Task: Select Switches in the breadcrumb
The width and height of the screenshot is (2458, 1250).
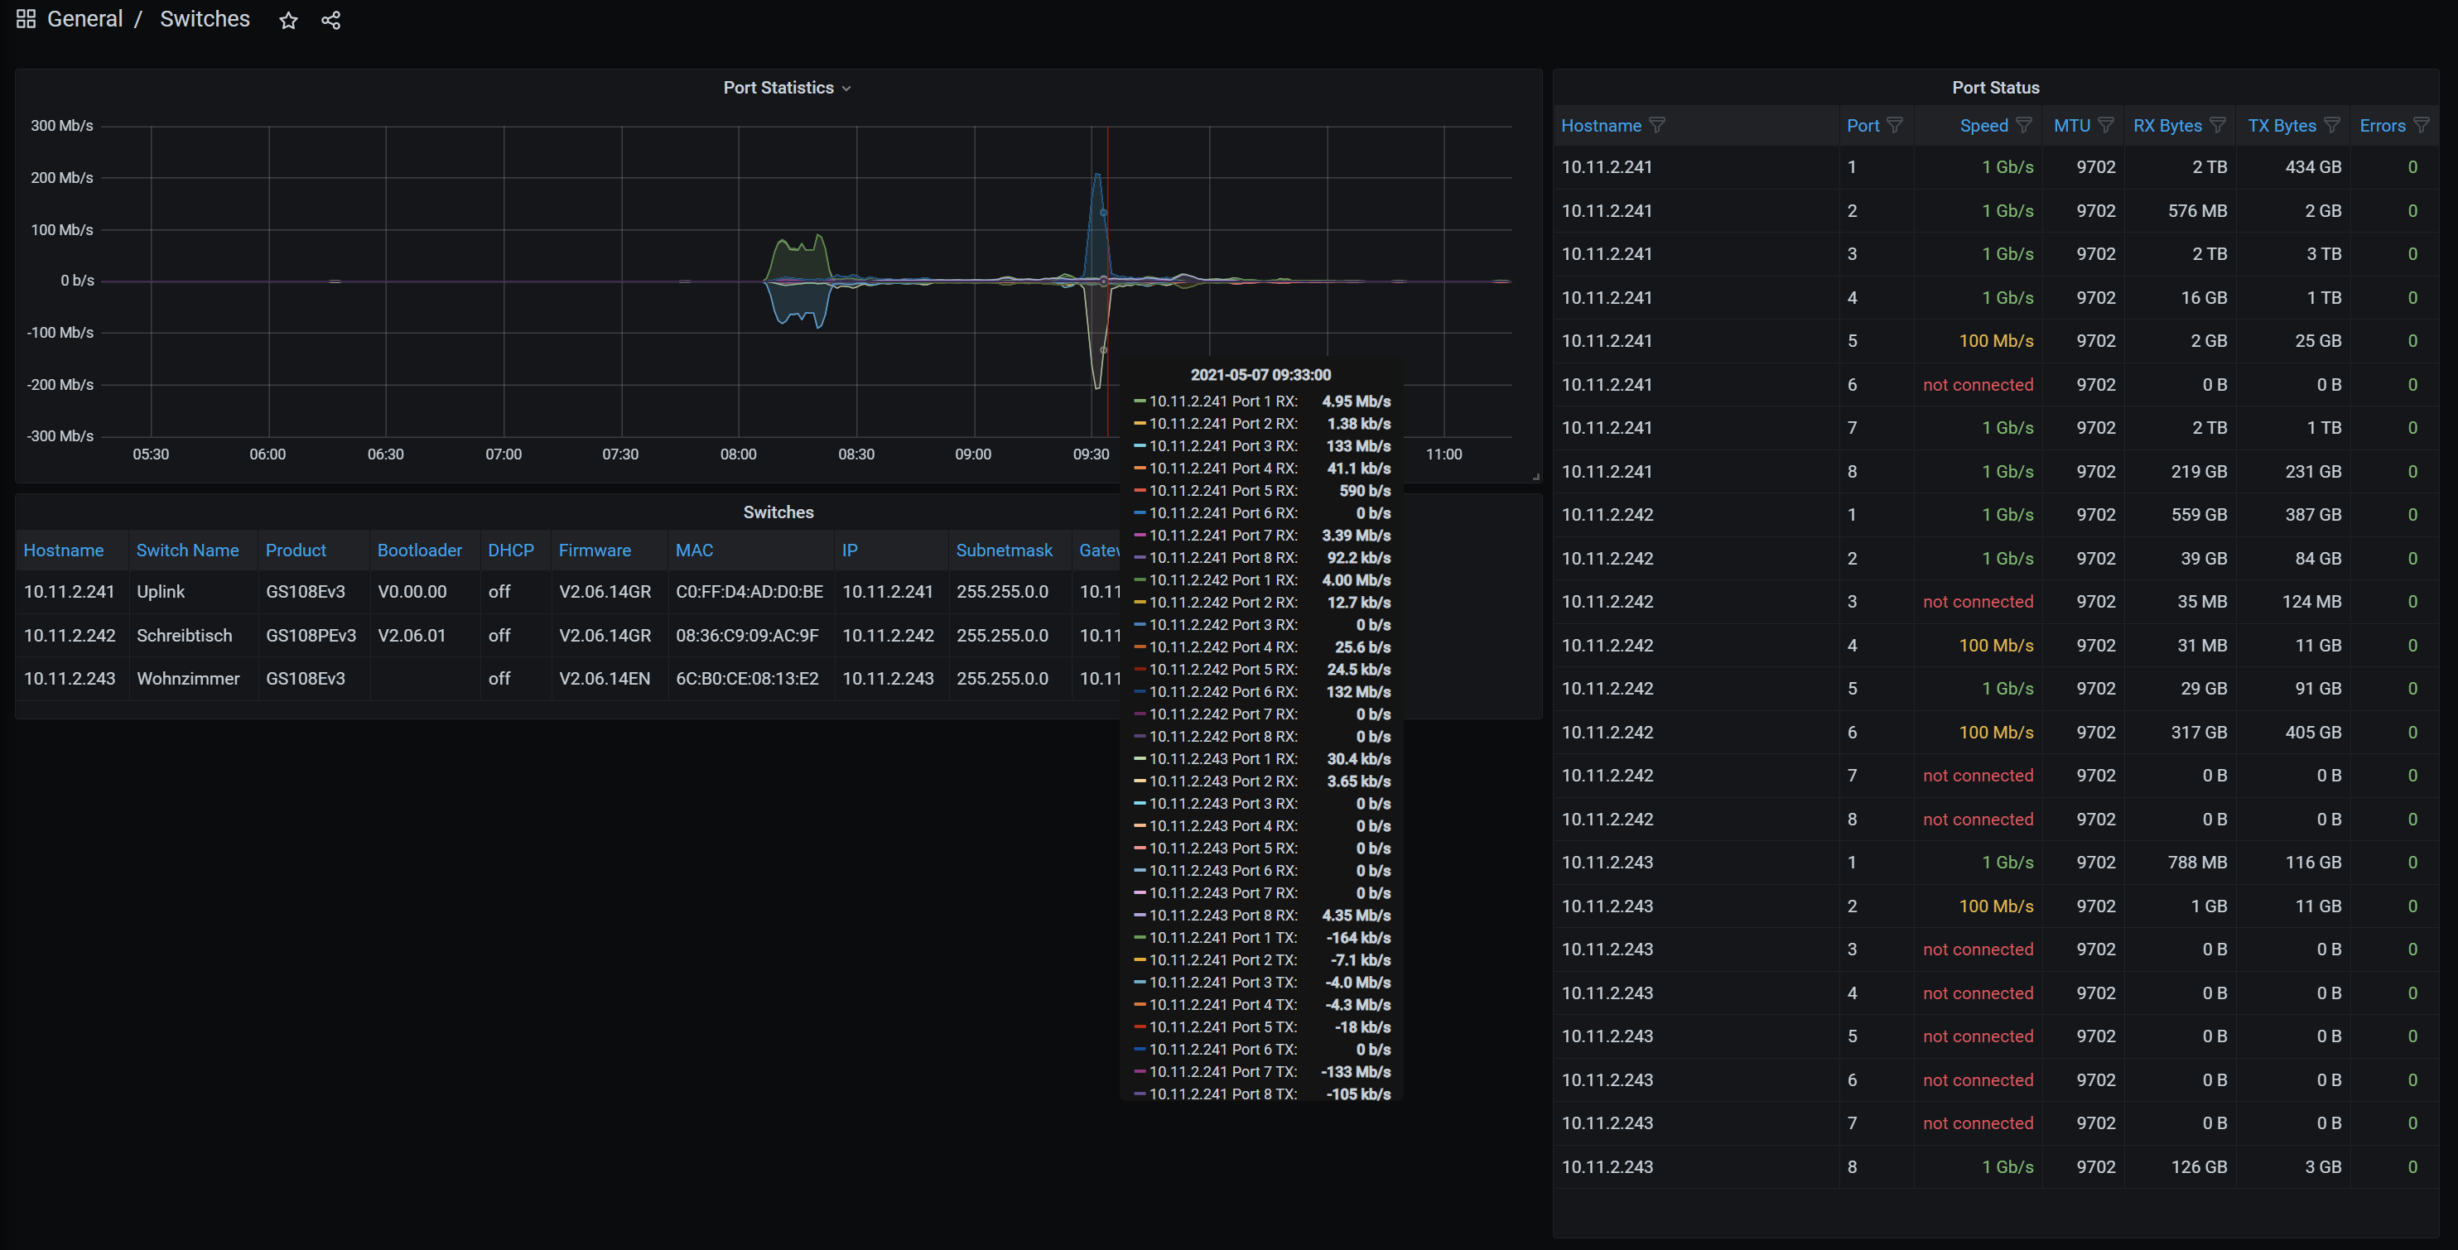Action: click(x=205, y=18)
